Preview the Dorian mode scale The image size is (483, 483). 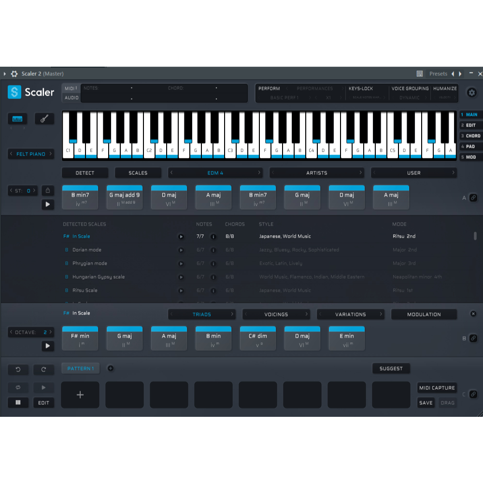click(x=181, y=250)
